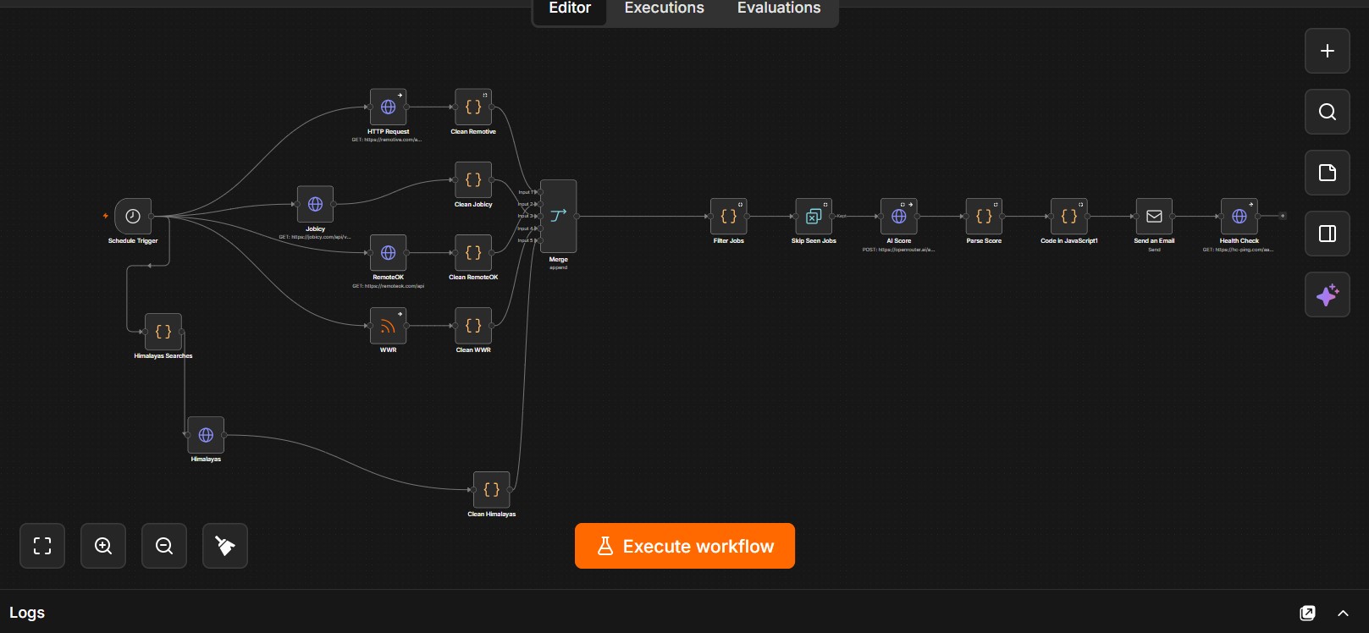The height and width of the screenshot is (633, 1369).
Task: Tidy up the workflow nodes
Action: 225,546
